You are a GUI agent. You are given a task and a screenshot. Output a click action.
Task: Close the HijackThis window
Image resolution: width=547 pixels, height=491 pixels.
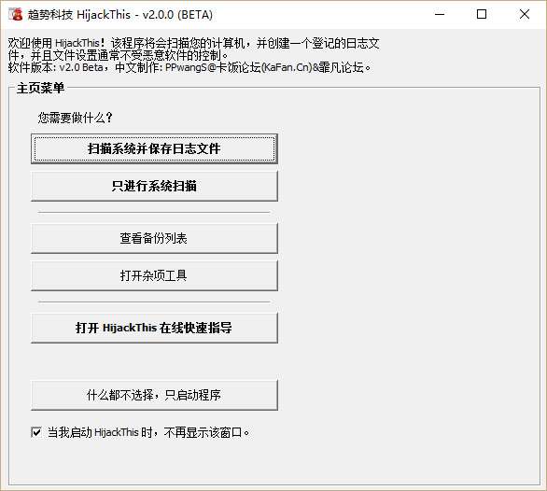click(525, 14)
